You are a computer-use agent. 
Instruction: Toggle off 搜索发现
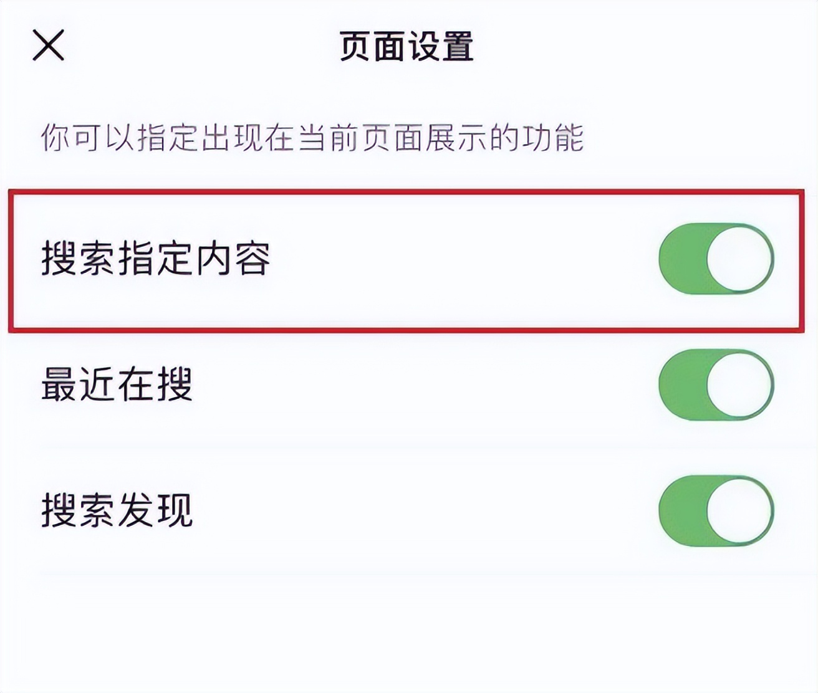718,511
